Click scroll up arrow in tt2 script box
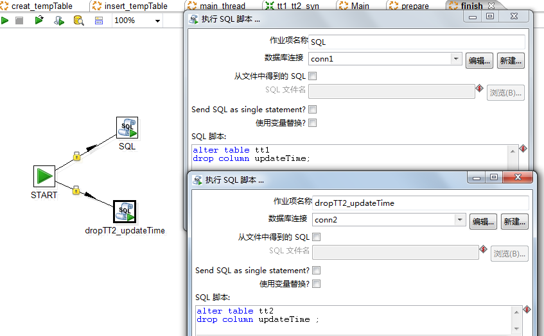The image size is (544, 336). coord(516,312)
